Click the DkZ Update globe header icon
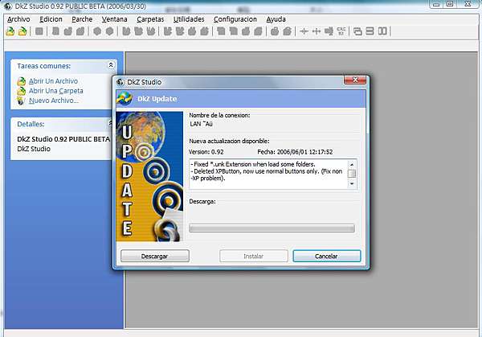482x337 pixels. pyautogui.click(x=125, y=99)
